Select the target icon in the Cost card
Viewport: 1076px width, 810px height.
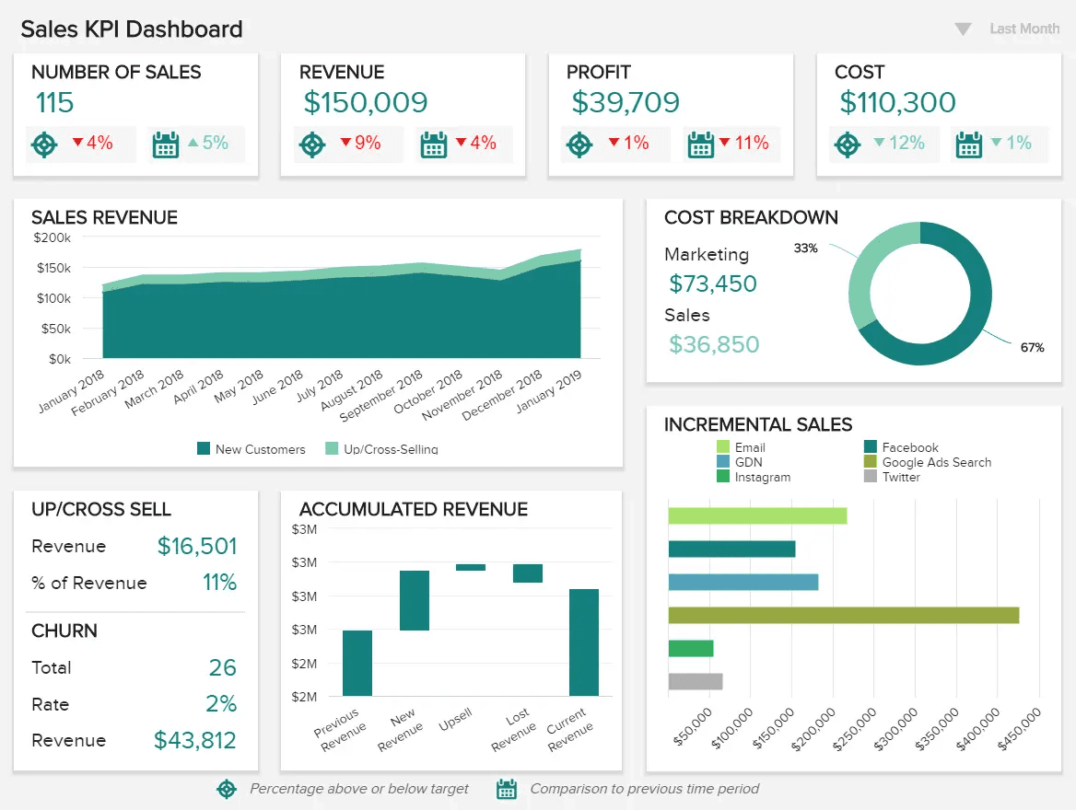point(847,144)
